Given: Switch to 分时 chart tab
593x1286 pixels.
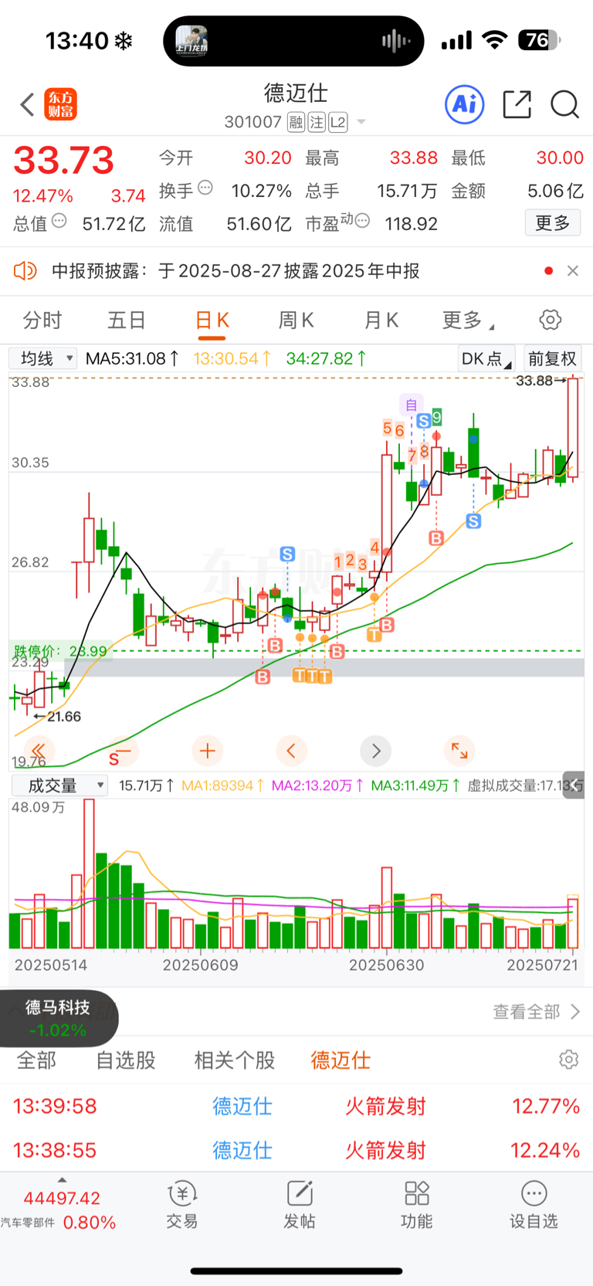Looking at the screenshot, I should [42, 320].
